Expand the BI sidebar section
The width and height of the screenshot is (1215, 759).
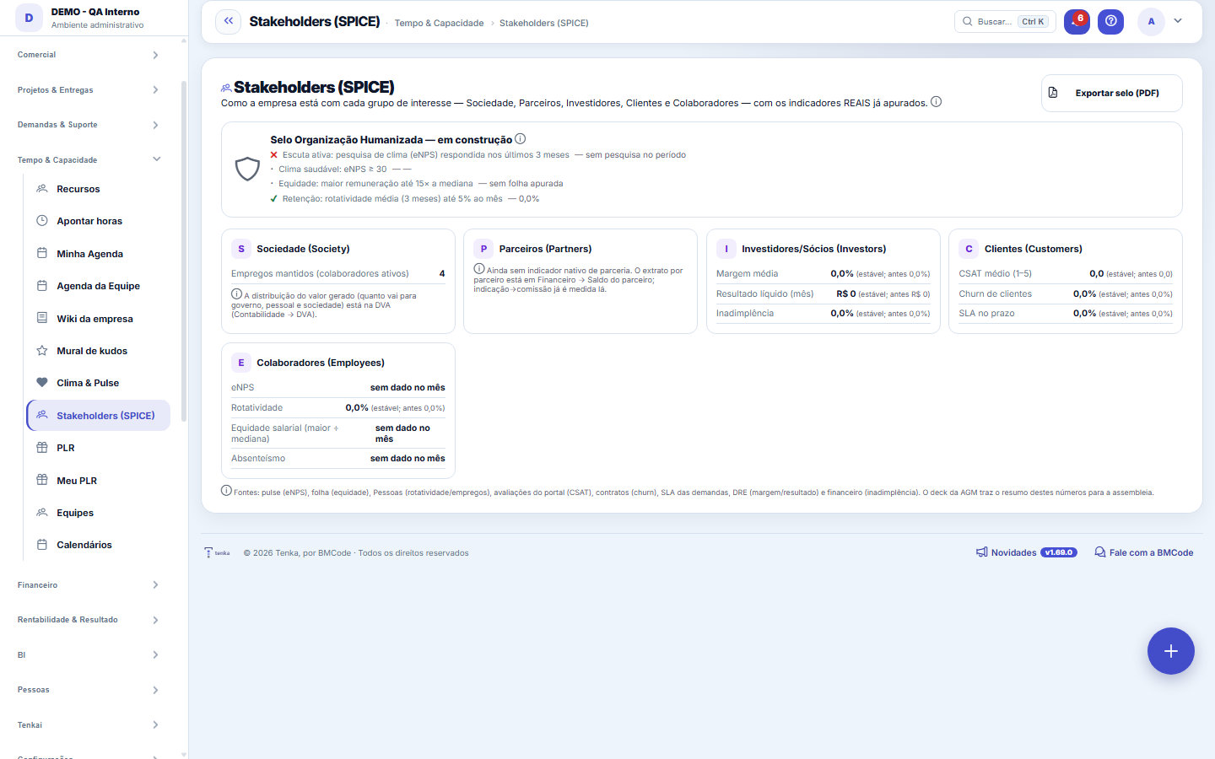(89, 655)
